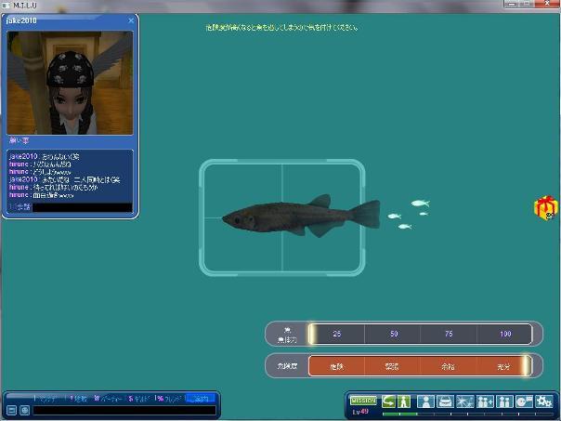Click the emoticon smiley button
Image resolution: width=561 pixels, height=421 pixels.
pyautogui.click(x=25, y=410)
